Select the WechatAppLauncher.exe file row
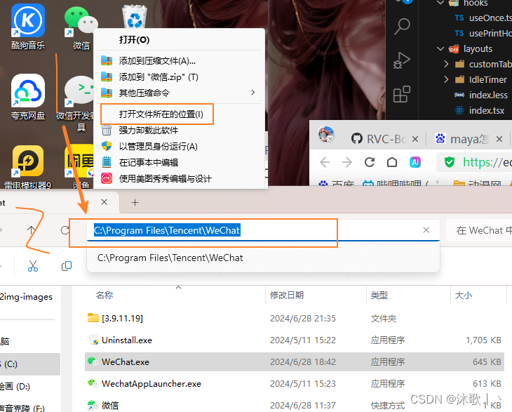The image size is (512, 412). click(x=294, y=384)
